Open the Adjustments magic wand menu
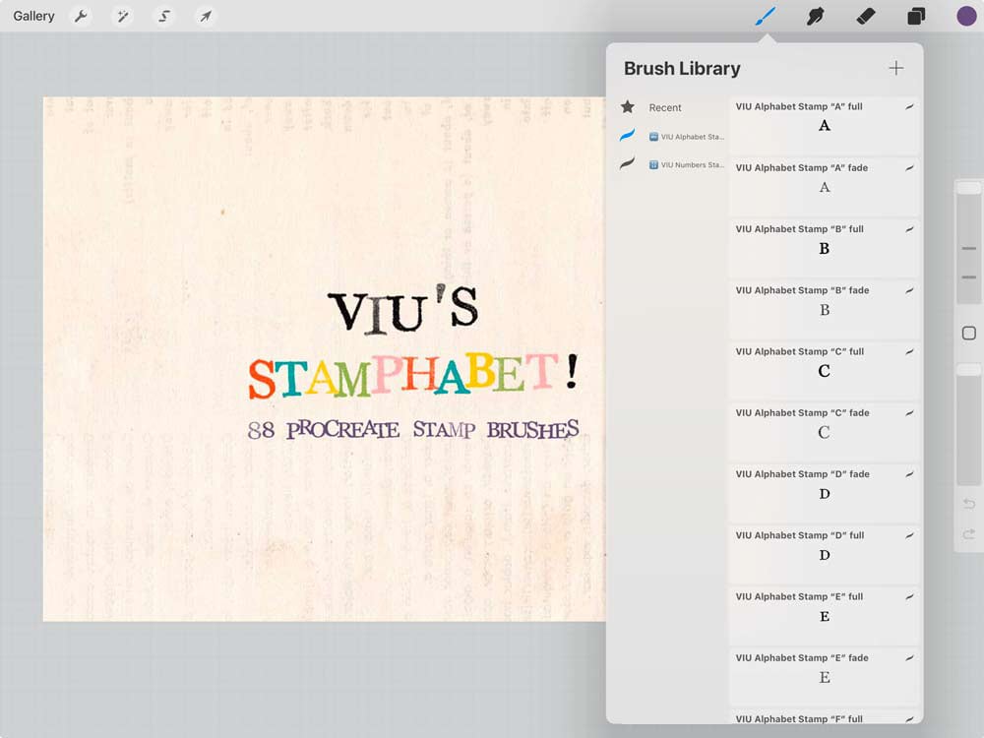 click(122, 16)
